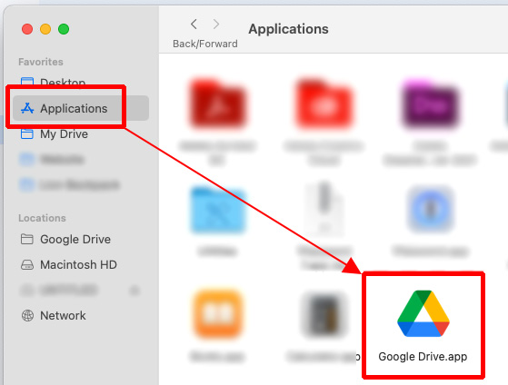Image resolution: width=508 pixels, height=385 pixels.
Task: Eject the blurred external volume
Action: tap(134, 291)
